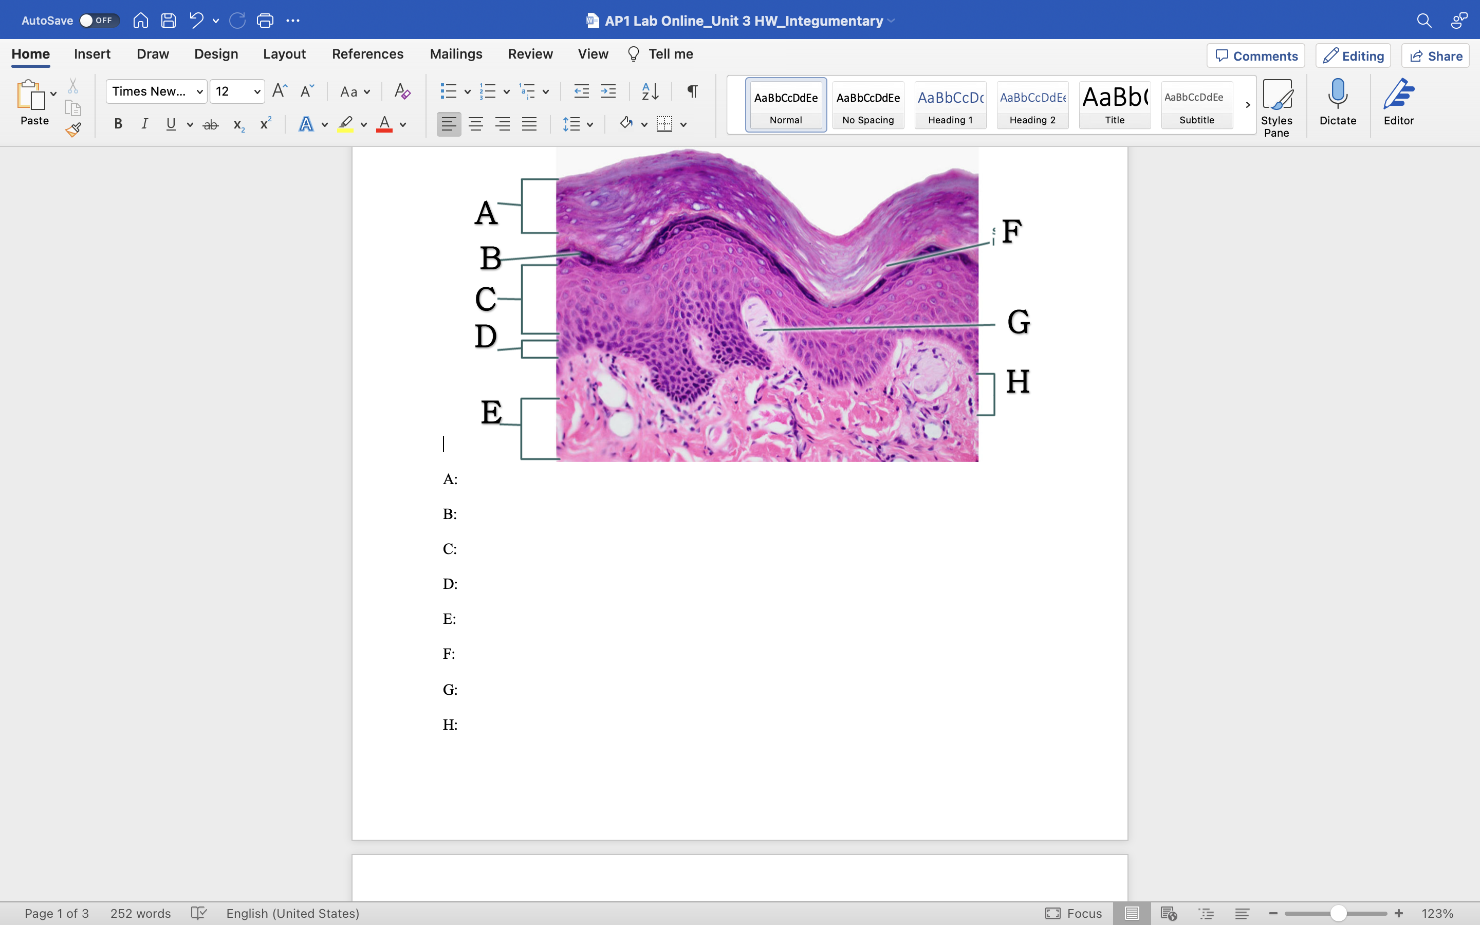Click the word count indicator
Viewport: 1480px width, 925px height.
click(x=140, y=913)
